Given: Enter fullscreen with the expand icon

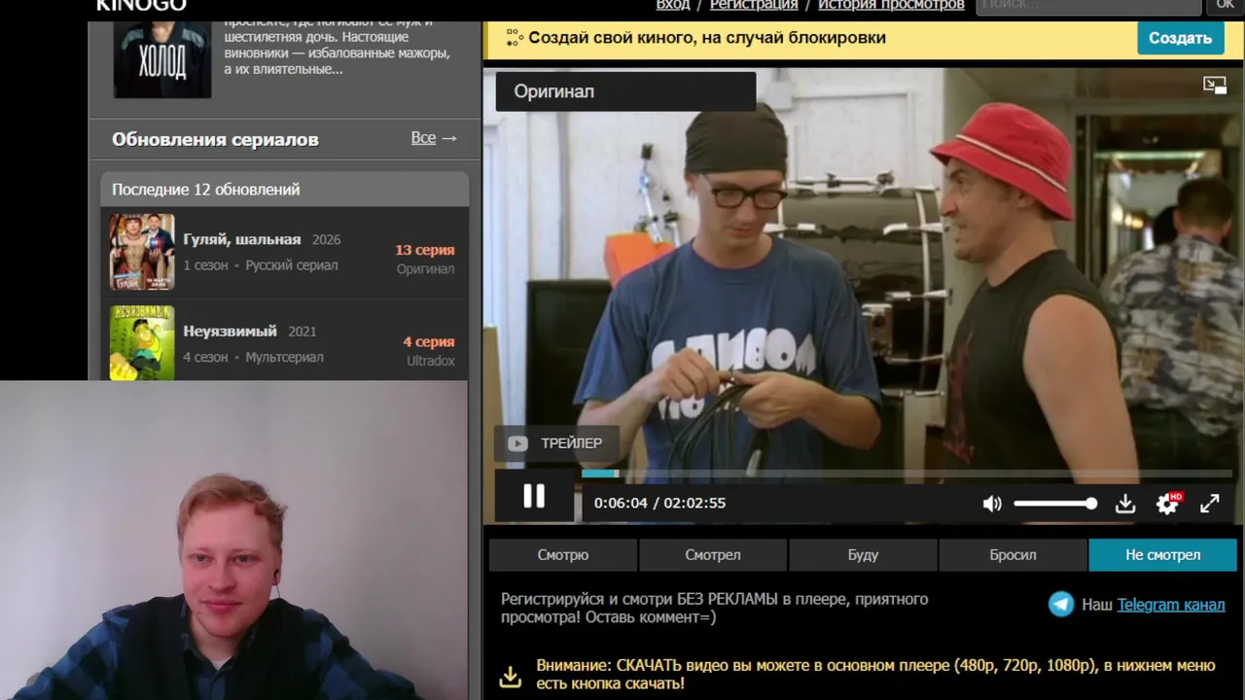Looking at the screenshot, I should point(1209,504).
